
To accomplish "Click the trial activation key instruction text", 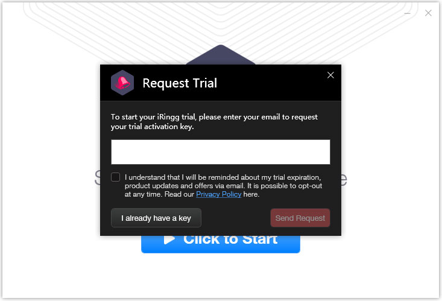I will (x=214, y=122).
